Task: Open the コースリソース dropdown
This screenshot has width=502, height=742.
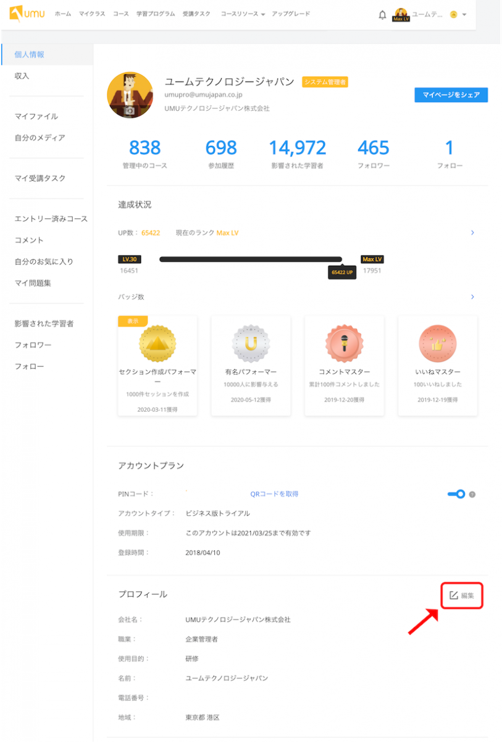Action: [241, 14]
